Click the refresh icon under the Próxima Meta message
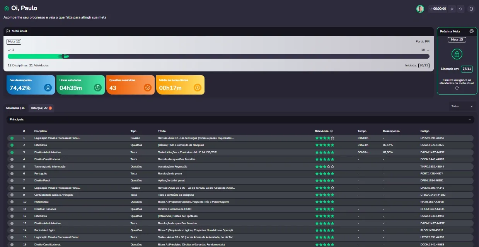 (x=457, y=88)
